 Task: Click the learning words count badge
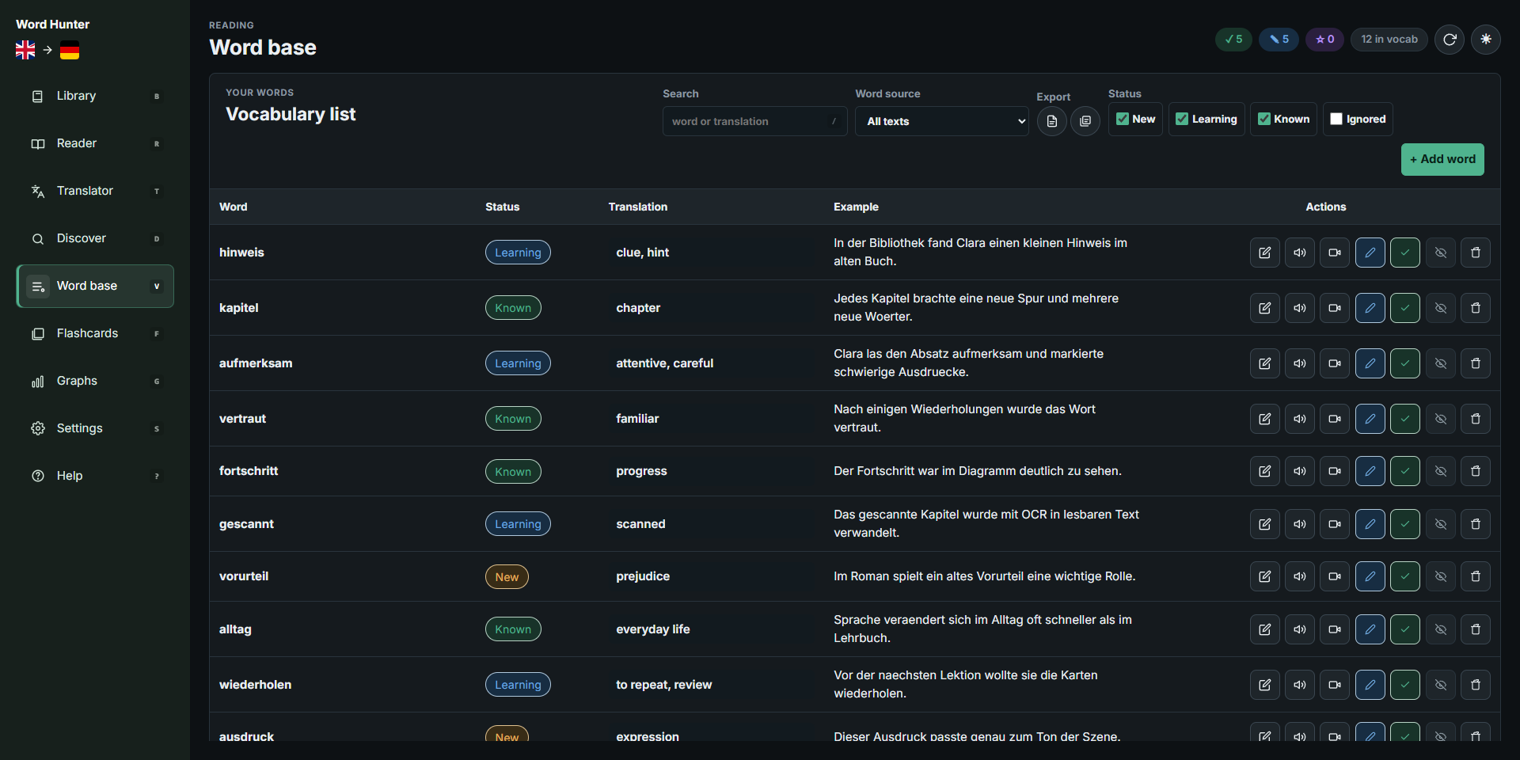[1279, 40]
